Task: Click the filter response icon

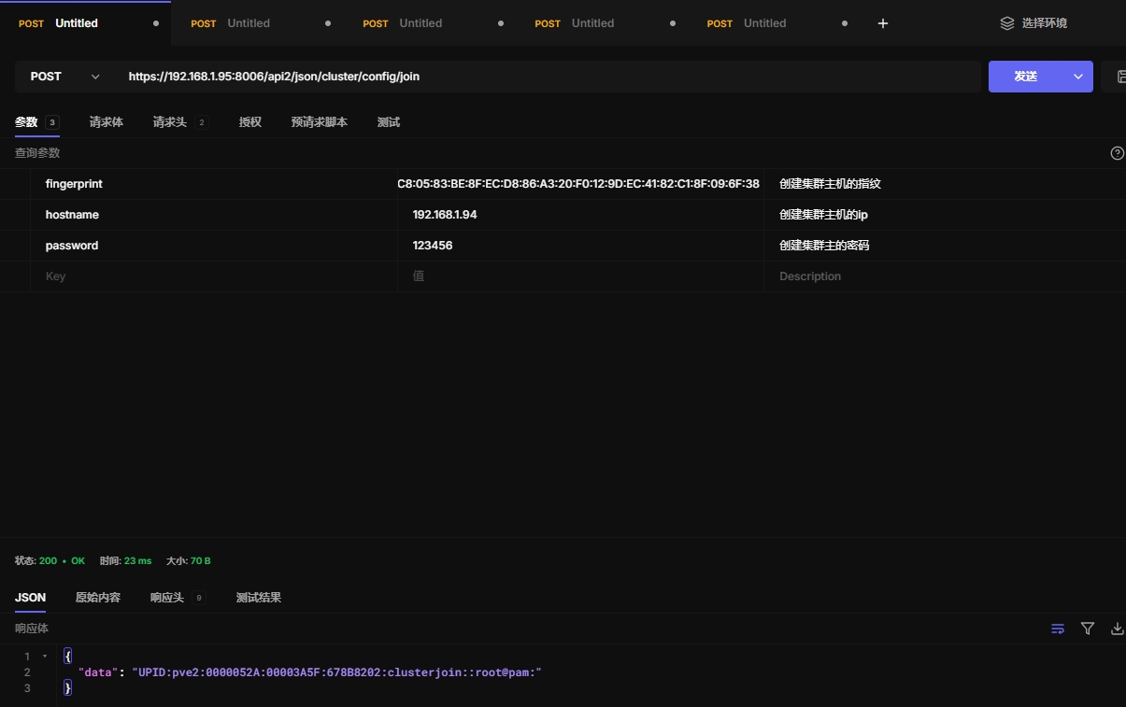Action: coord(1088,629)
